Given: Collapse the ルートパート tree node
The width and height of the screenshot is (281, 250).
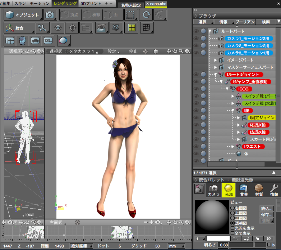Looking at the screenshot, I should click(x=210, y=31).
